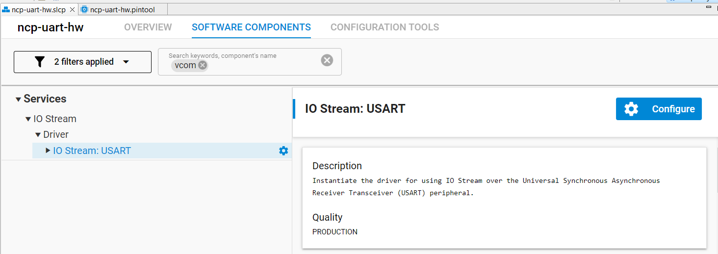Switch to the ncp-uart-hw.pintool editor tab
The width and height of the screenshot is (718, 254).
point(123,10)
